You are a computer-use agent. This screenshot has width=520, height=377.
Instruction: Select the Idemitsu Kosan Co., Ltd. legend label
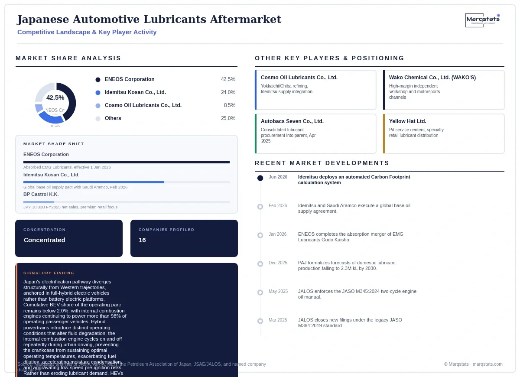[135, 92]
